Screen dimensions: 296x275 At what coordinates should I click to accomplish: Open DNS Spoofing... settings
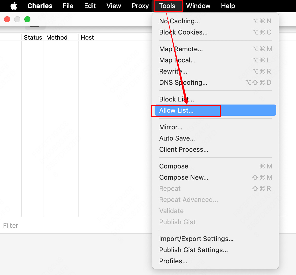point(215,82)
